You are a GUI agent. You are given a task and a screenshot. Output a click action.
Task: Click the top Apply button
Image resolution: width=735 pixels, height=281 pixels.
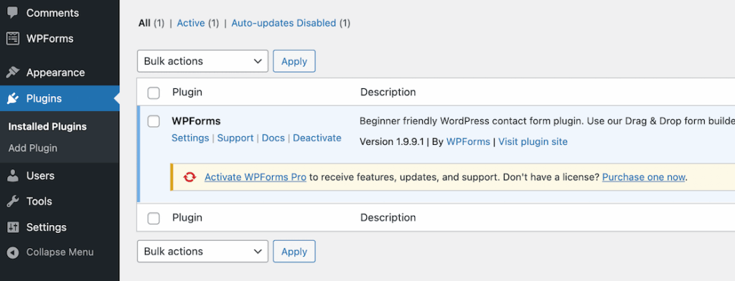[294, 62]
